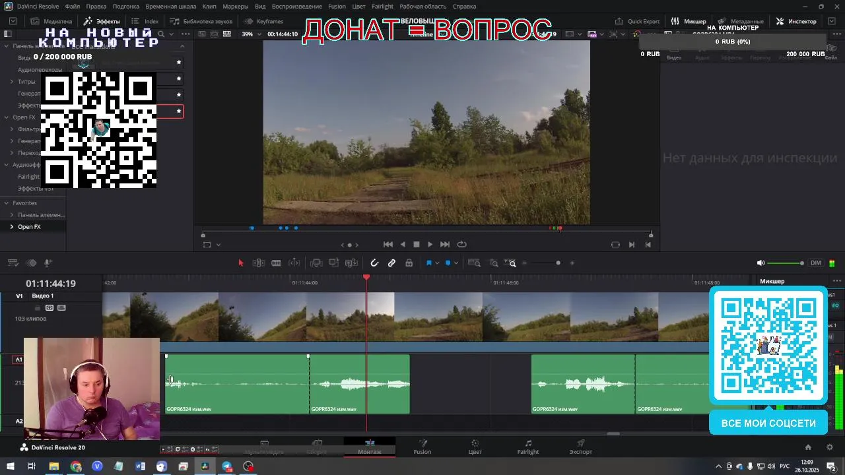Expand the Титры effects category
This screenshot has height=475, width=845.
point(12,82)
